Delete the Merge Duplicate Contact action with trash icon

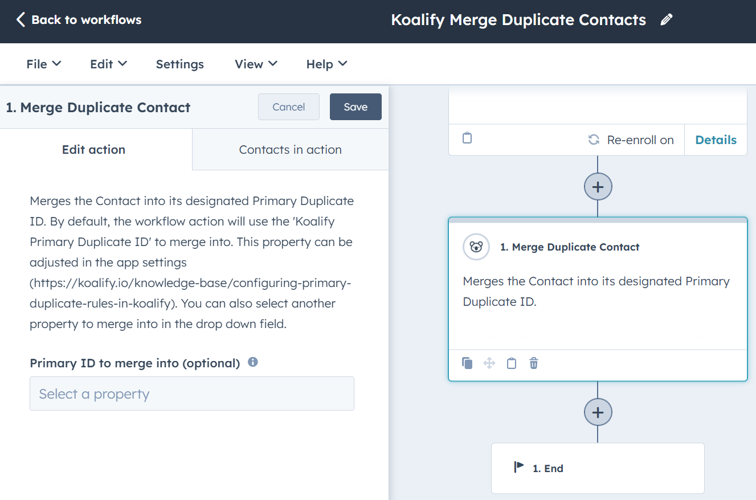[x=534, y=363]
